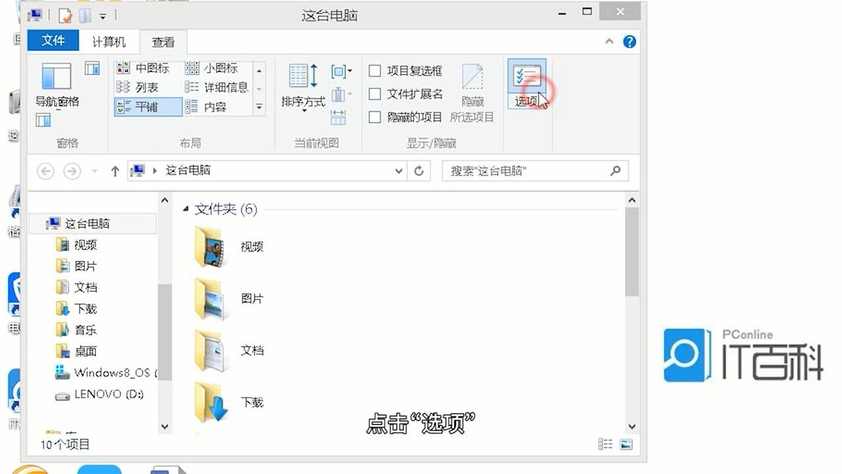Toggle the 文件扩展名 checkbox

tap(375, 94)
